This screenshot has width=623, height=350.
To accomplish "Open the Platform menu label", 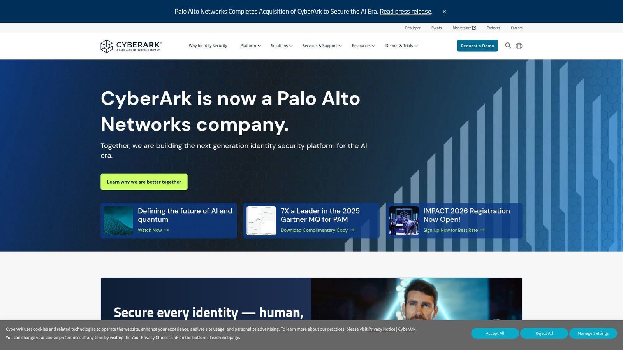I will point(248,45).
